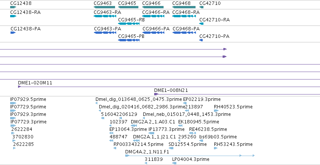Click EST label EP13064.3prime
The image size is (320, 165).
point(128,129)
